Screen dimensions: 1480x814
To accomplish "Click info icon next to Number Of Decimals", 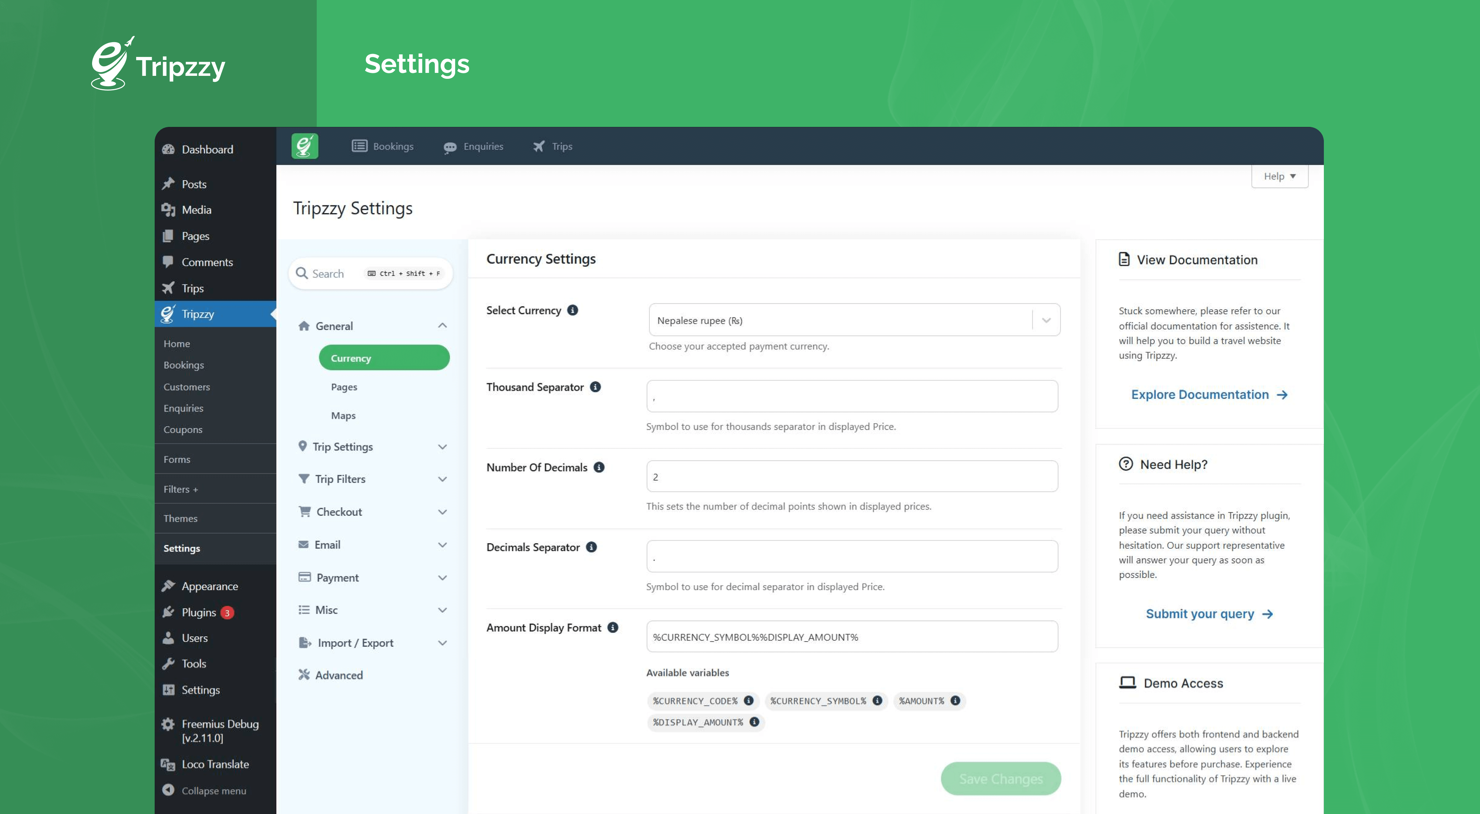I will [x=599, y=467].
